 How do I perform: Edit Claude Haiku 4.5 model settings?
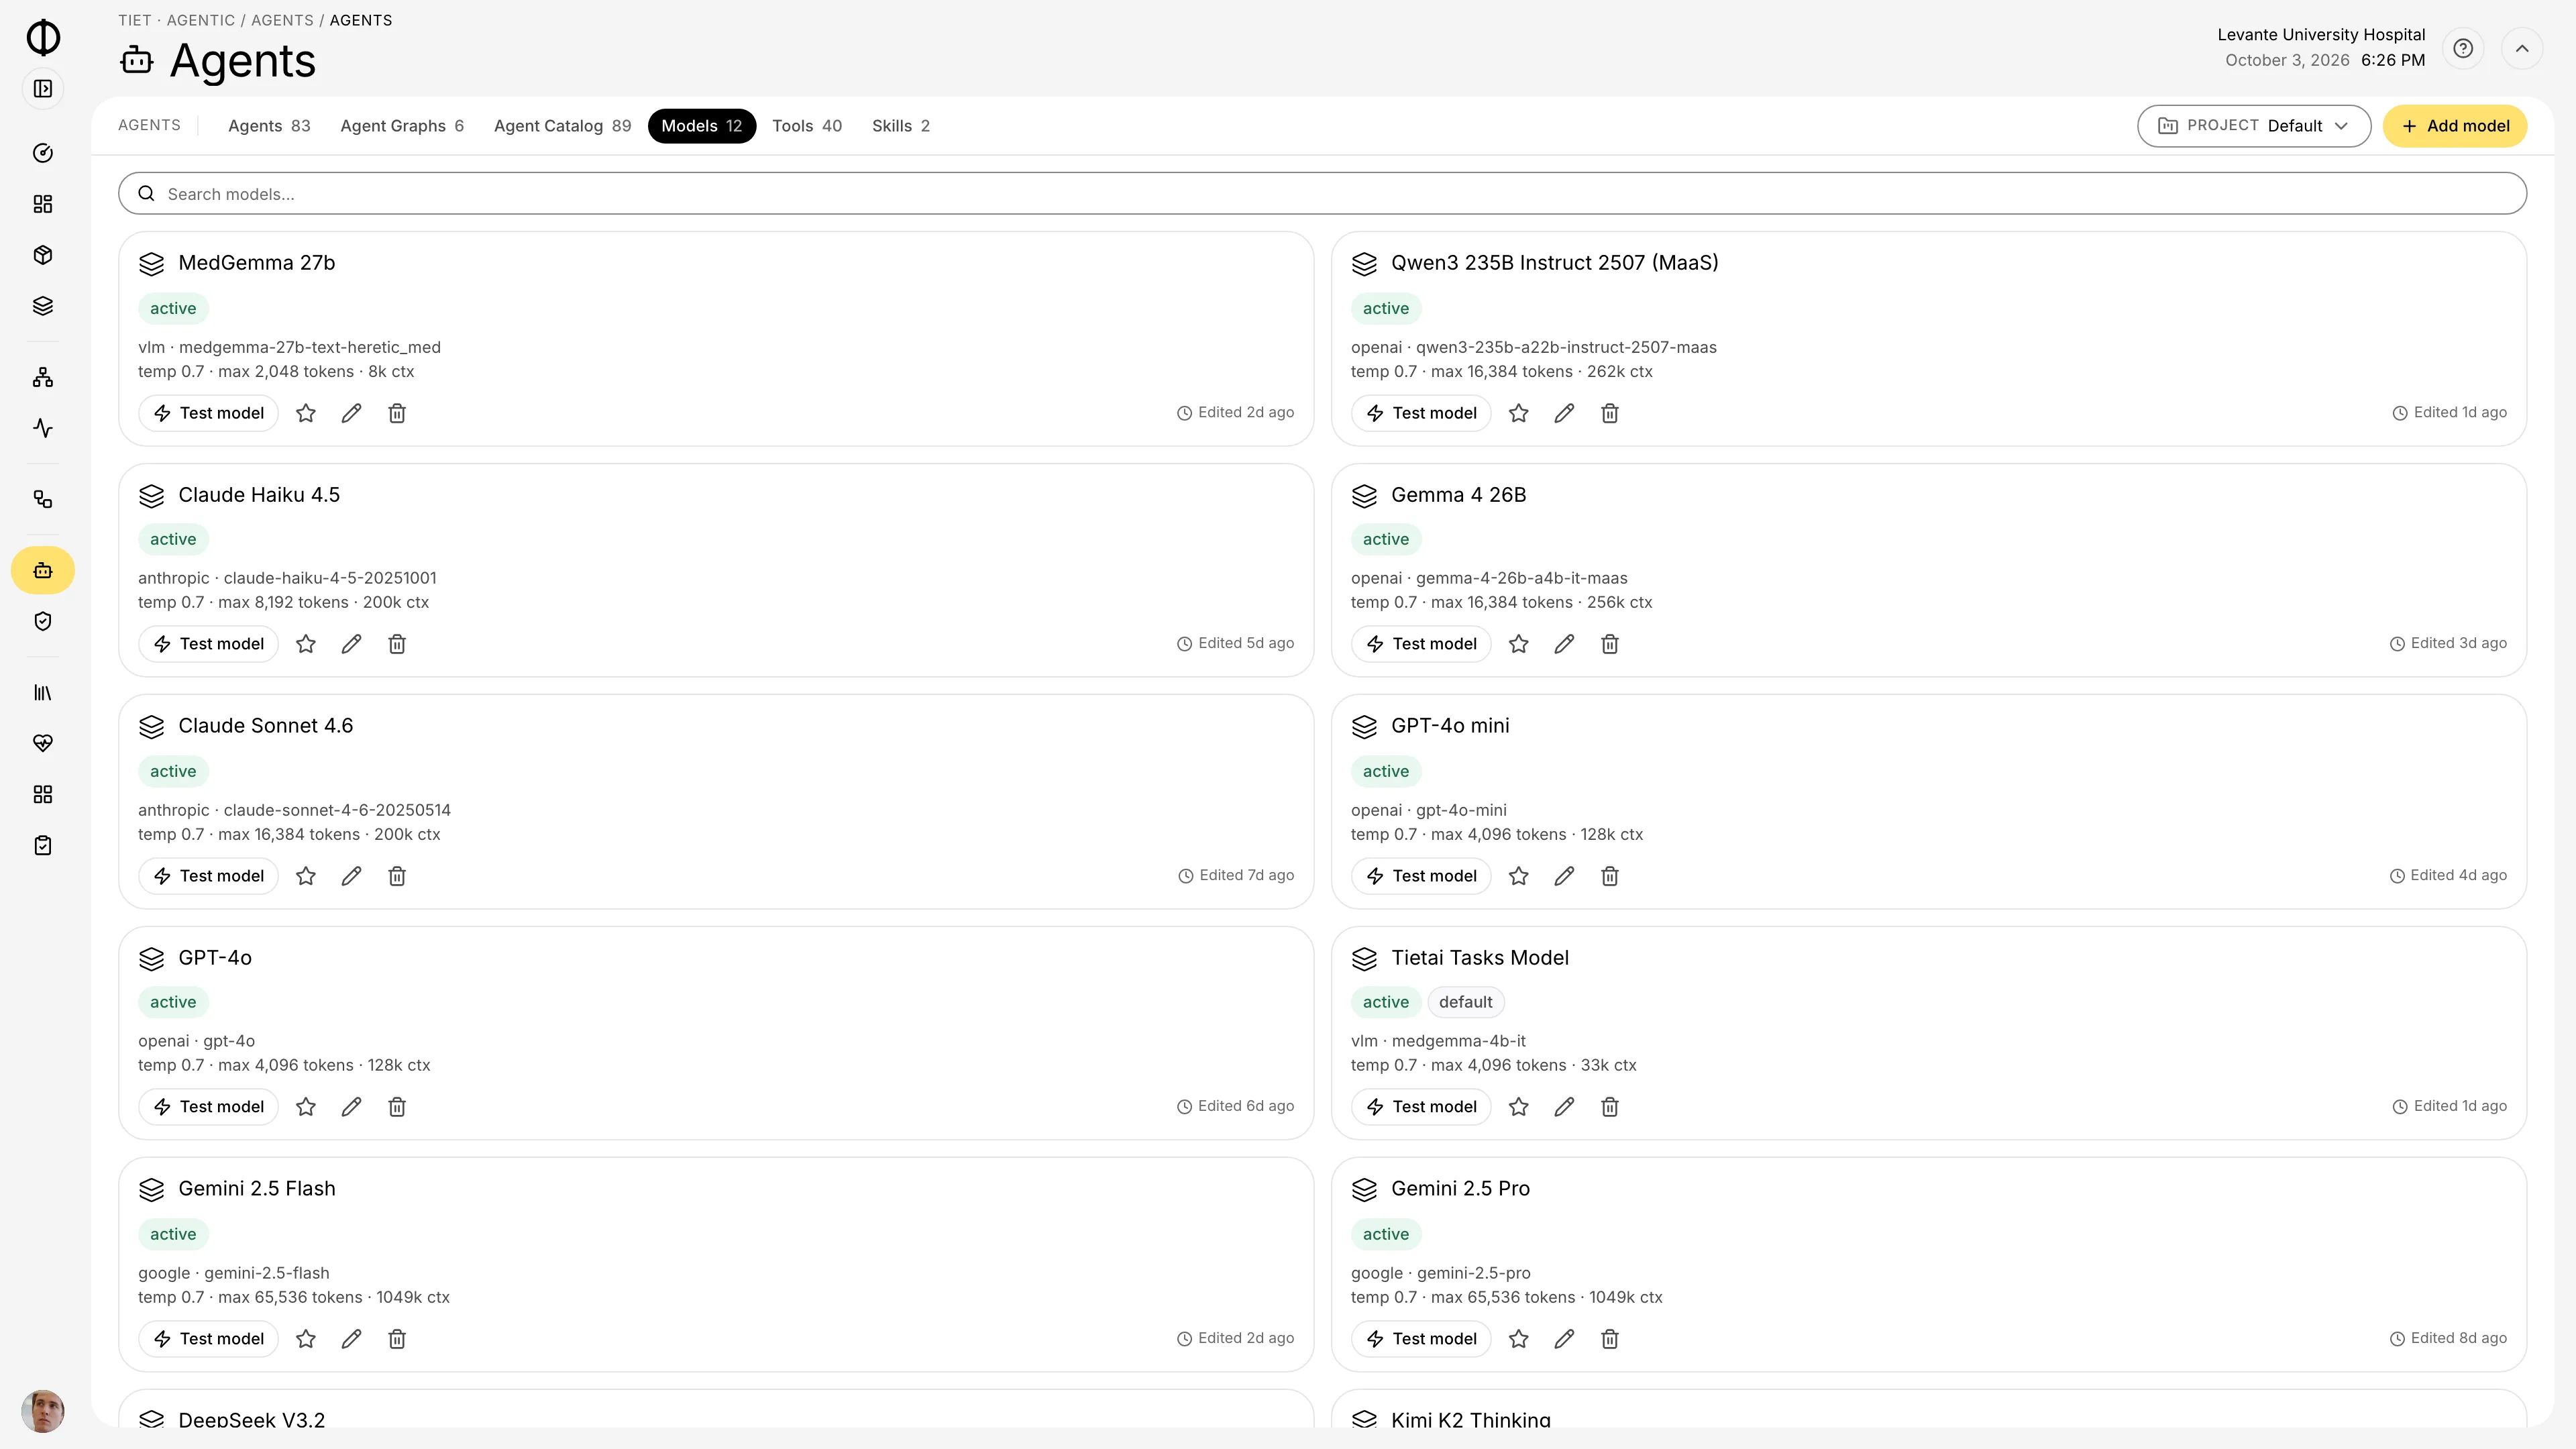351,644
